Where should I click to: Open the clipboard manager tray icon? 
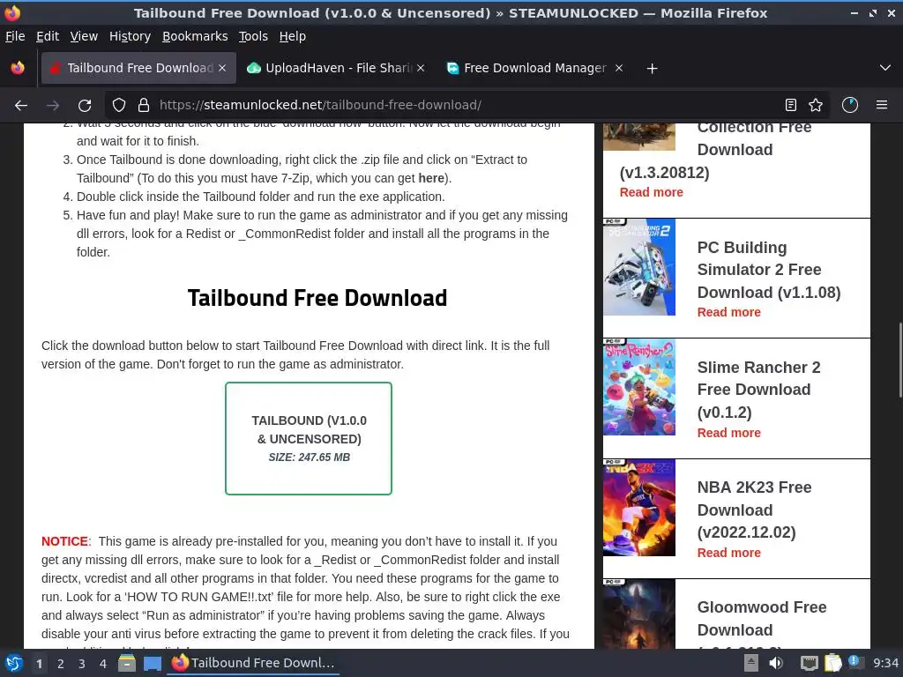(x=832, y=663)
